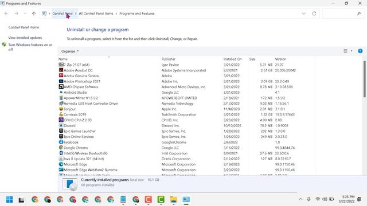Select the Facebook app icon
This screenshot has width=367, height=206.
[61, 142]
